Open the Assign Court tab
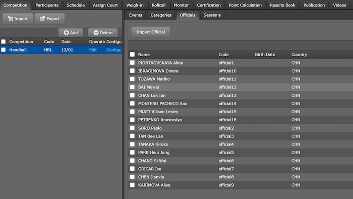The width and height of the screenshot is (353, 199). coord(105,5)
